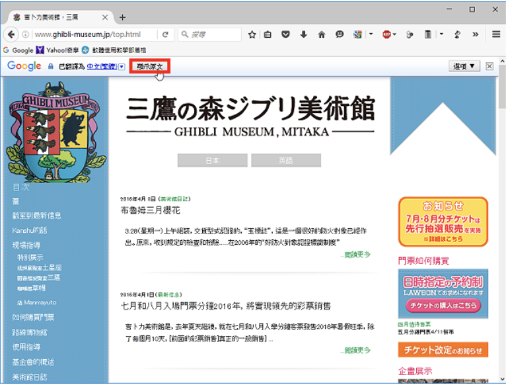Close the Ghibli Museum tab
The width and height of the screenshot is (506, 385).
tap(105, 17)
